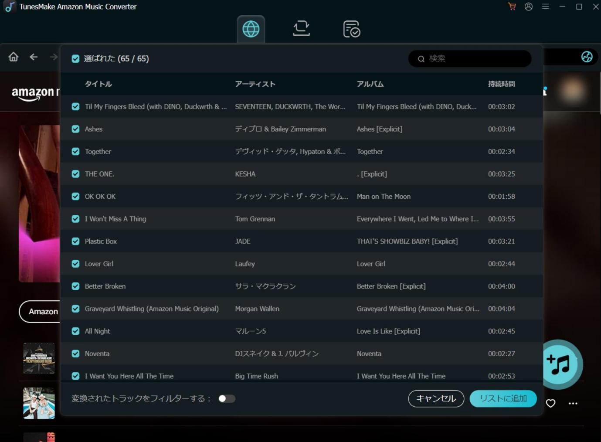Click artist Laufey
This screenshot has width=601, height=442.
(245, 264)
